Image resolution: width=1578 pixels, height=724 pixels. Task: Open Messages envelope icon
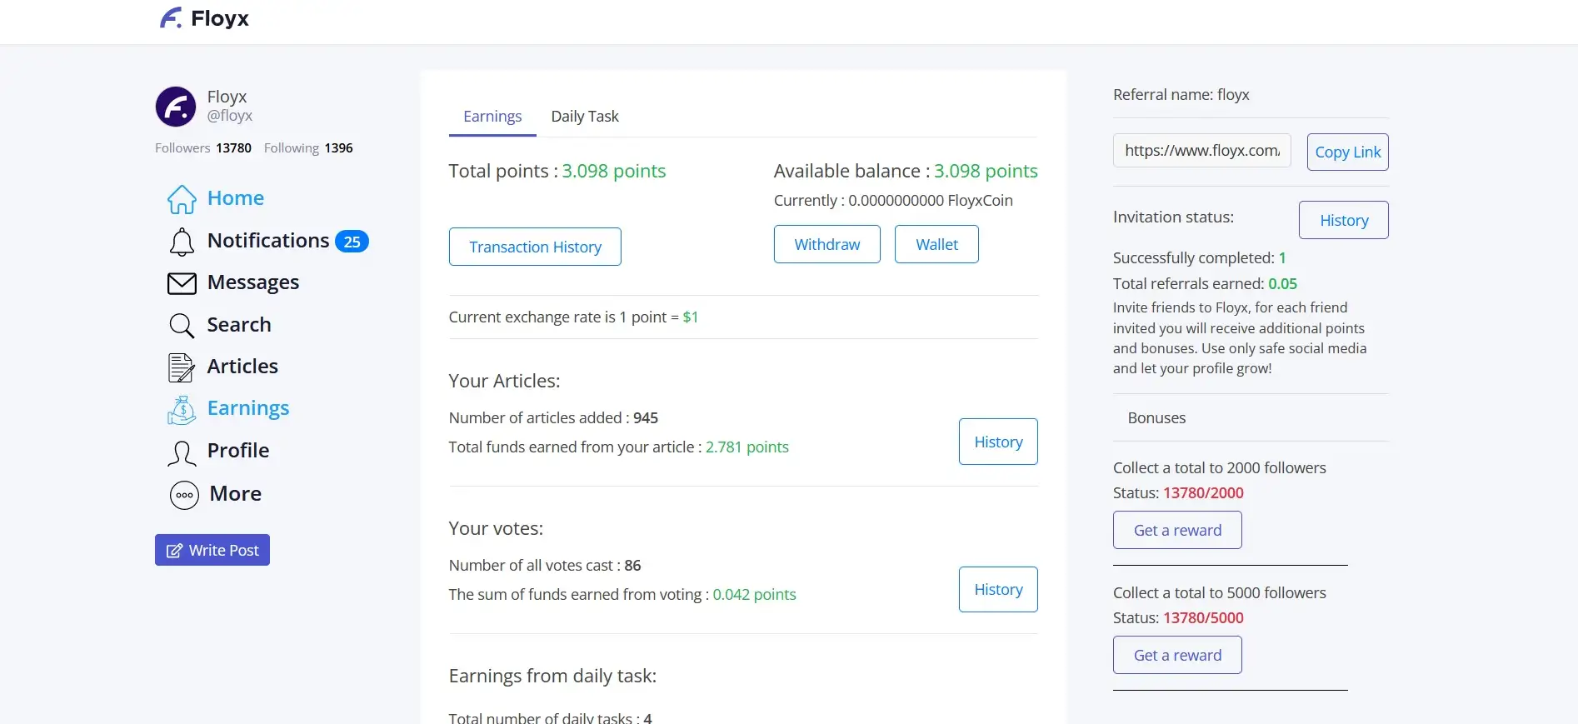(x=182, y=283)
